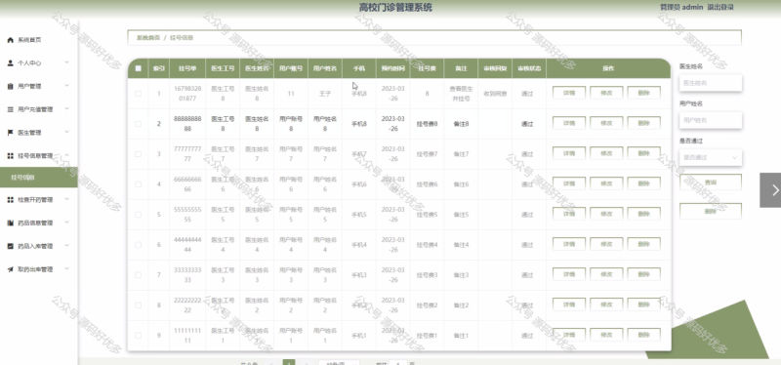Click the 审核状态 column header
781x365 pixels.
pos(529,68)
